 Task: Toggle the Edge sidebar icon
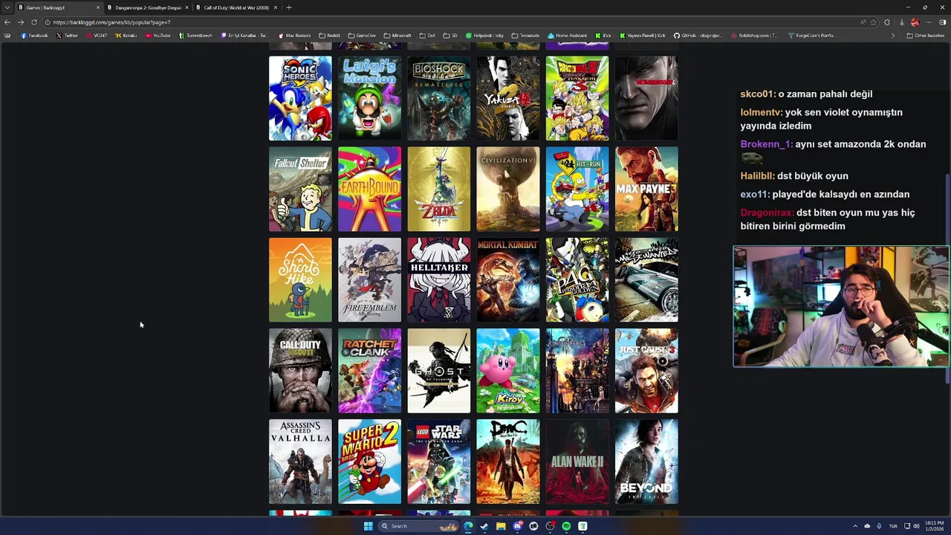943,22
